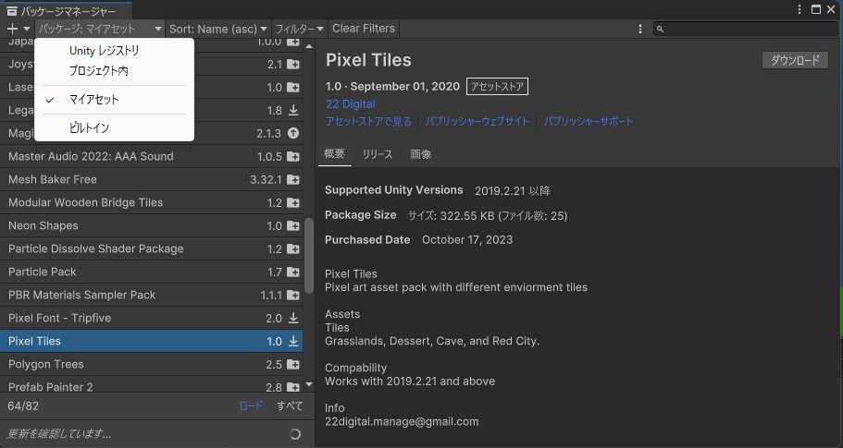Viewport: 843px width, 448px height.
Task: Open the パブリッシャーウェブサイト link
Action: pos(477,122)
